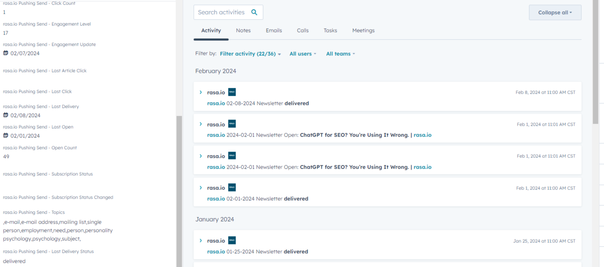Open calendar icon for Last Open date
Screen dimensions: 604x267
pyautogui.click(x=6, y=135)
